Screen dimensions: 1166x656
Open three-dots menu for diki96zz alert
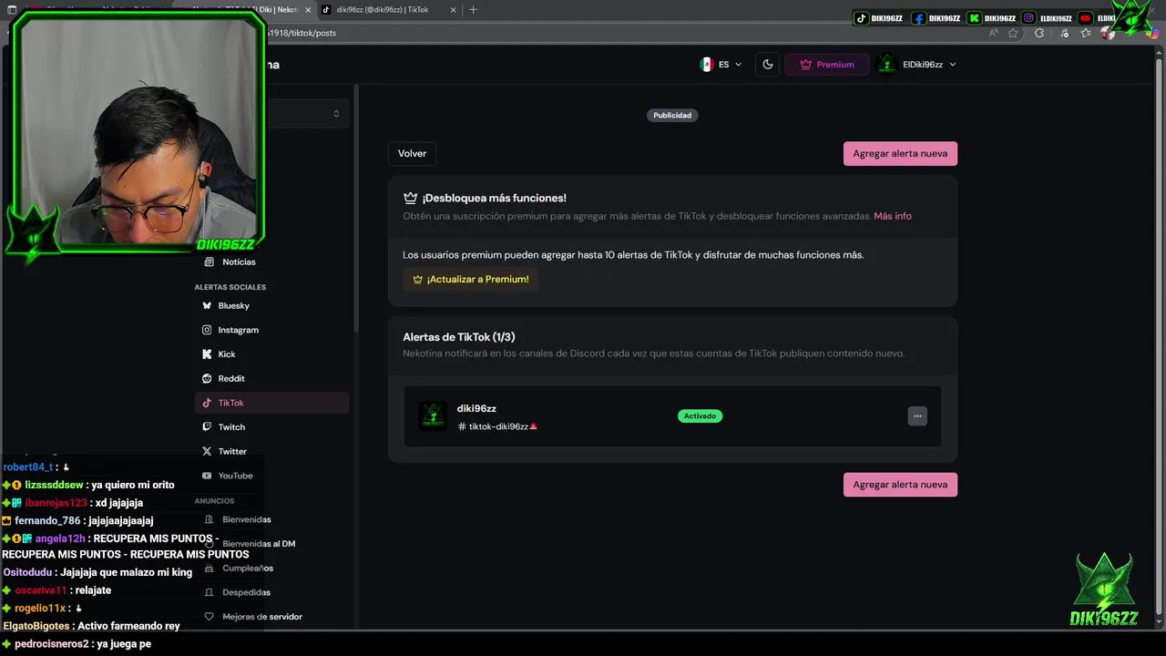click(x=917, y=415)
